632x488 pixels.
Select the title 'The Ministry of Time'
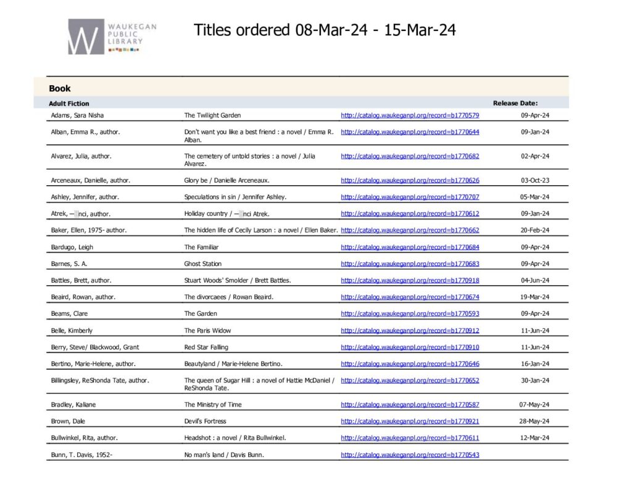coord(213,404)
